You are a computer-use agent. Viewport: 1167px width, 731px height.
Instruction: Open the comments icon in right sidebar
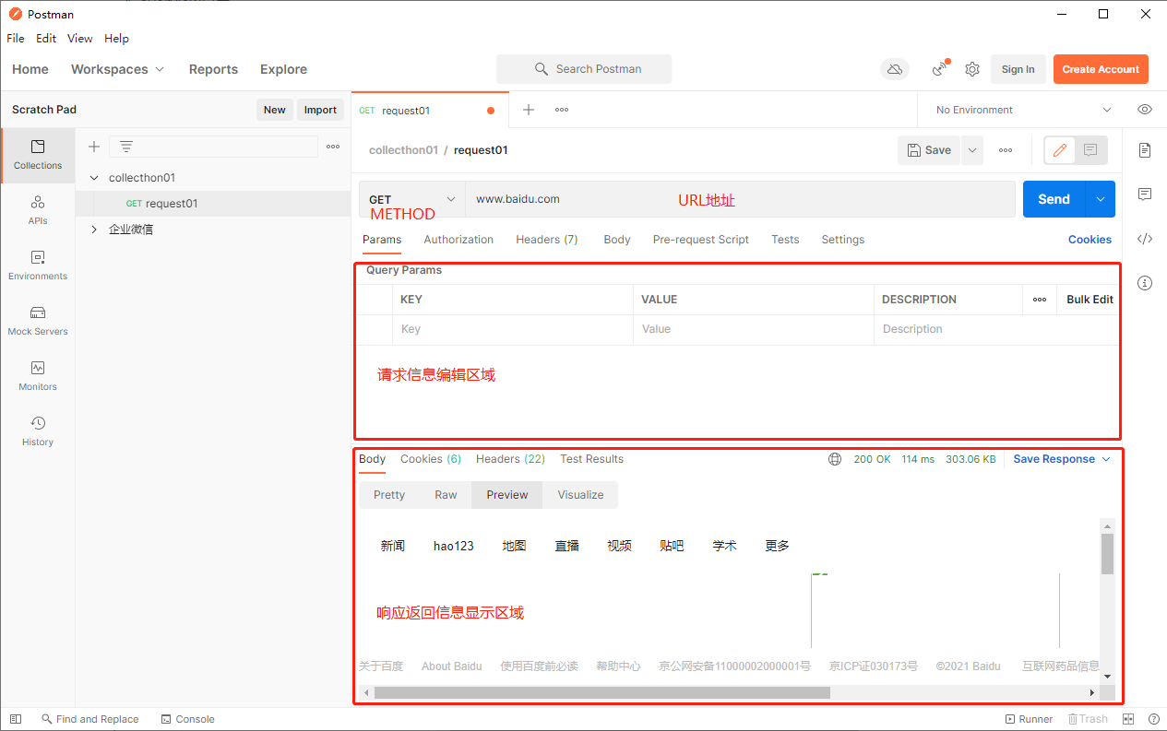(1145, 195)
